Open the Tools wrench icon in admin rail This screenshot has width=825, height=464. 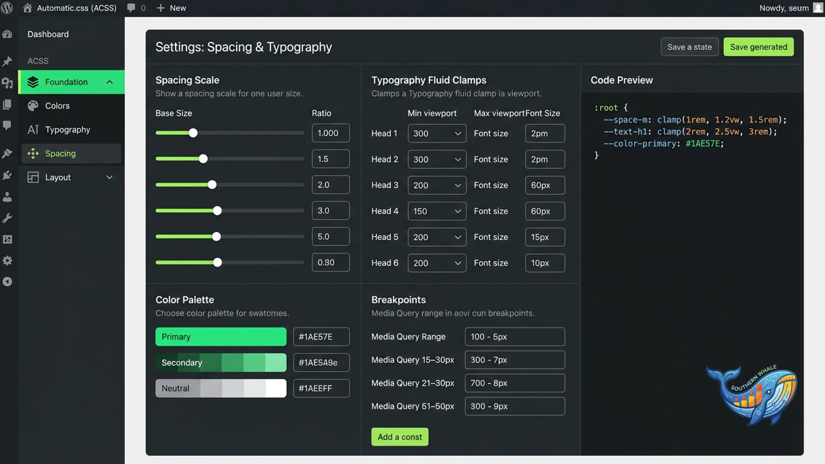tap(7, 218)
